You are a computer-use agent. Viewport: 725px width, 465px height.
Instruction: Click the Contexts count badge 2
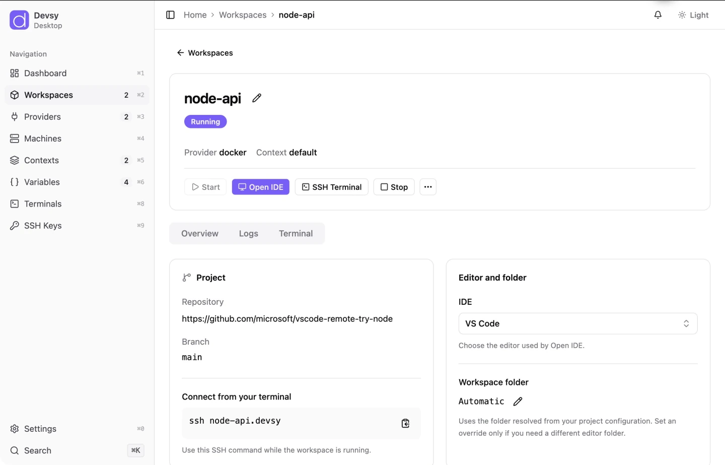click(126, 160)
